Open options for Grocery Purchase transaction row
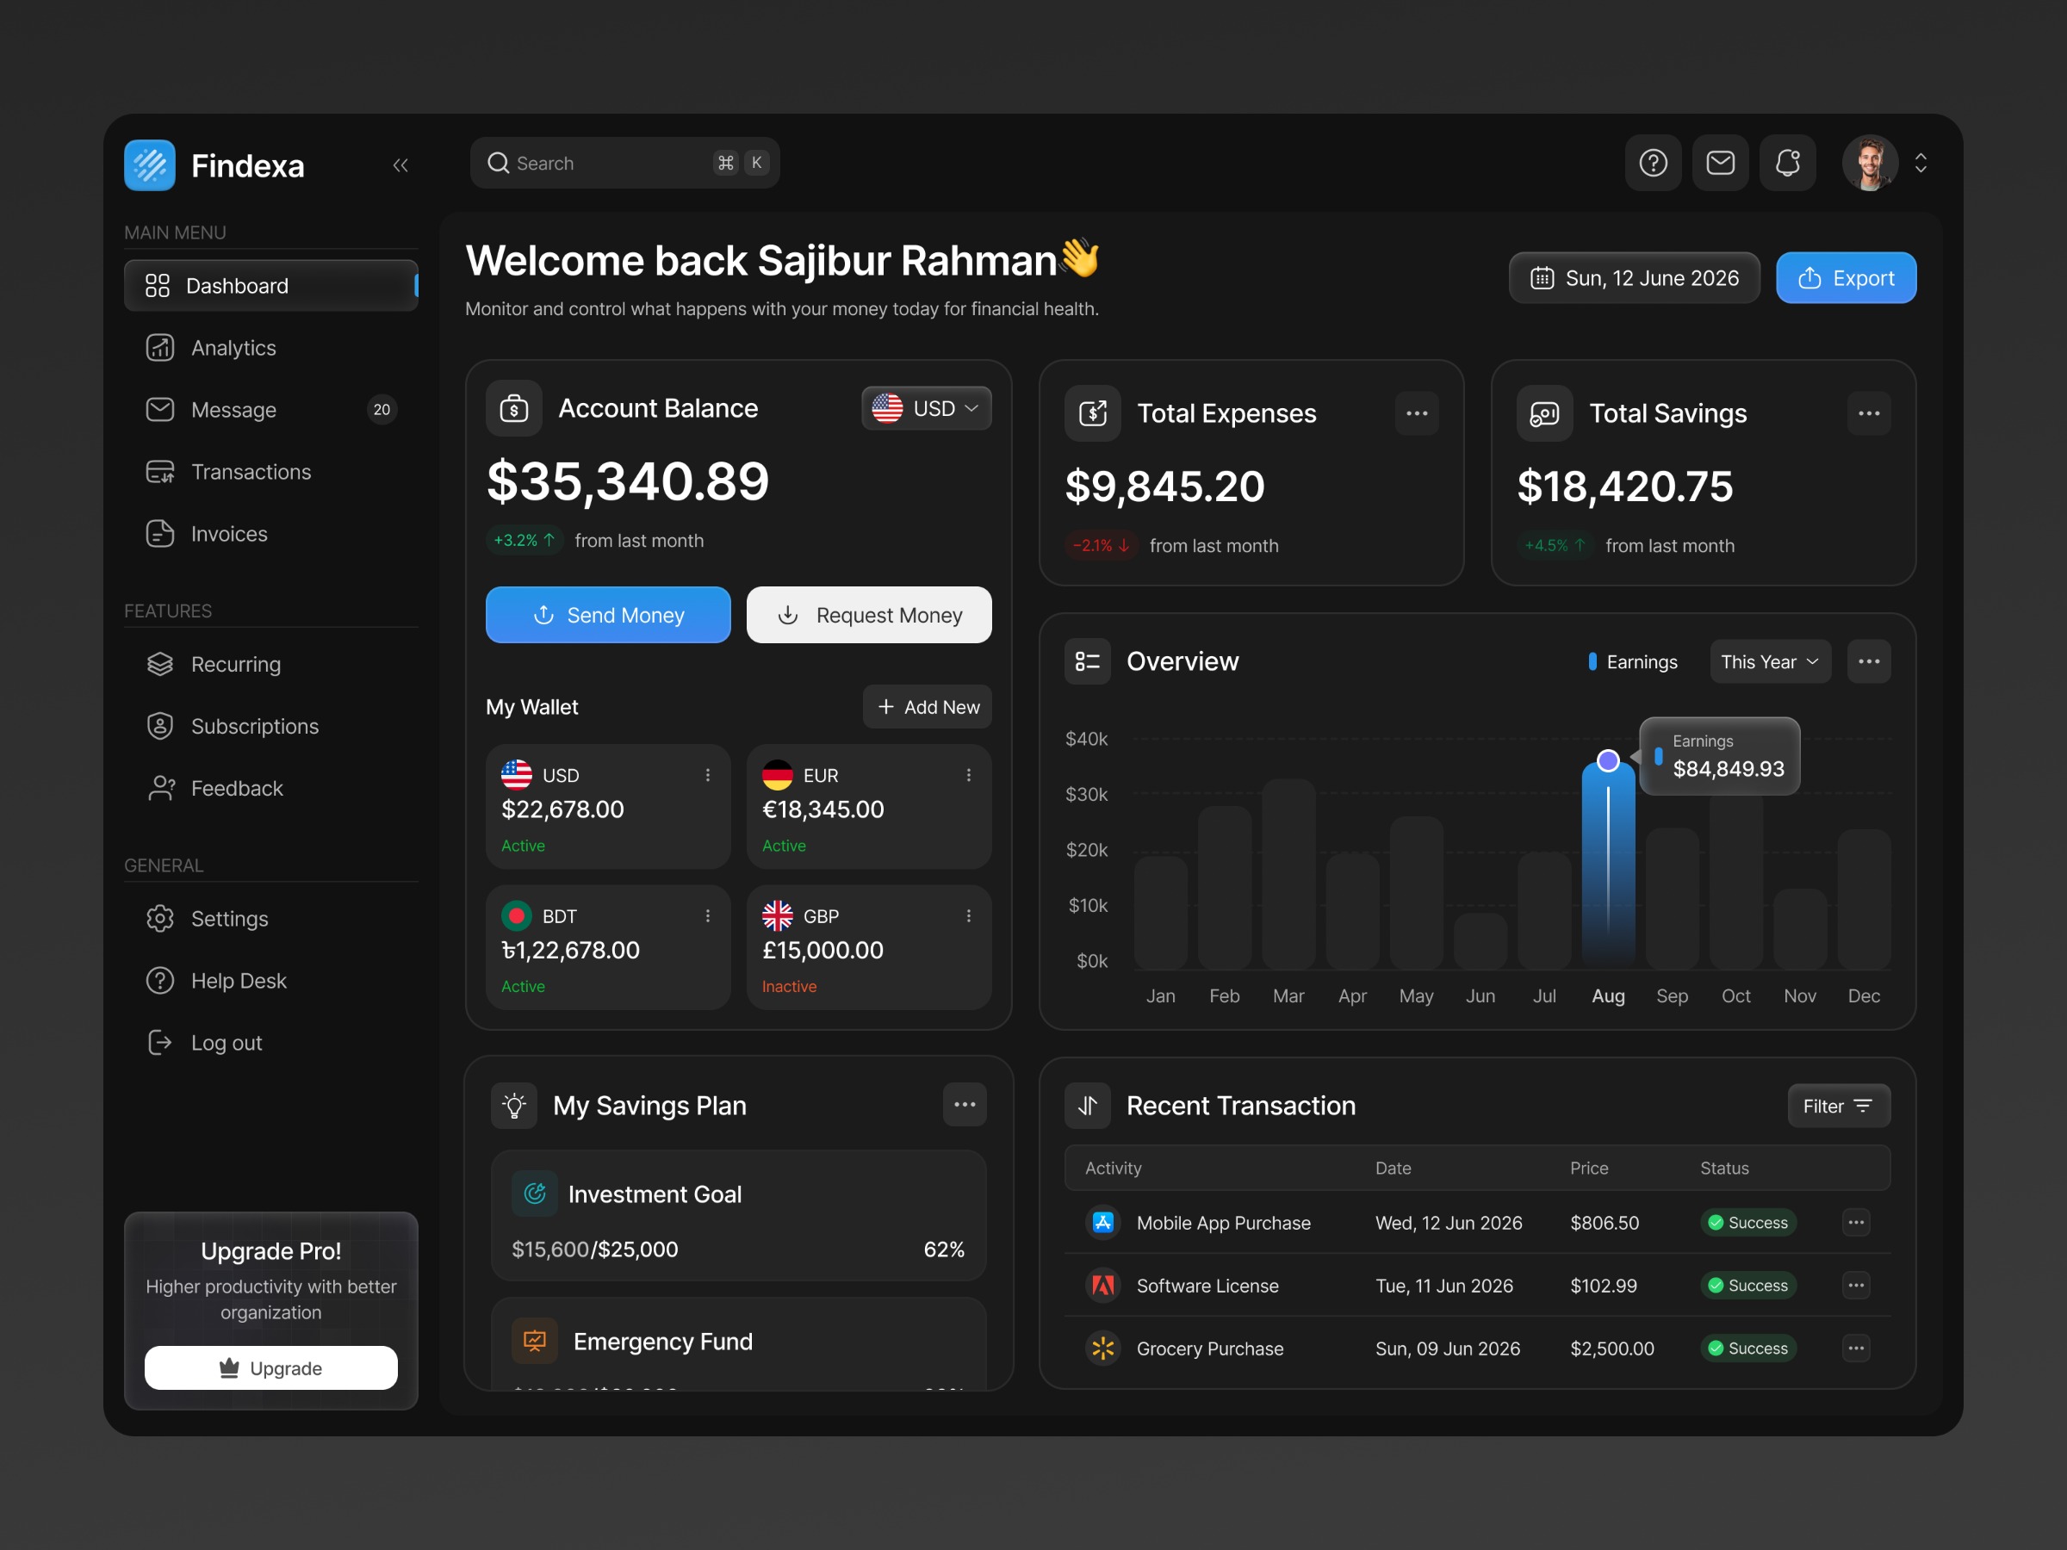Screen dimensions: 2067x1550 tap(1856, 1348)
